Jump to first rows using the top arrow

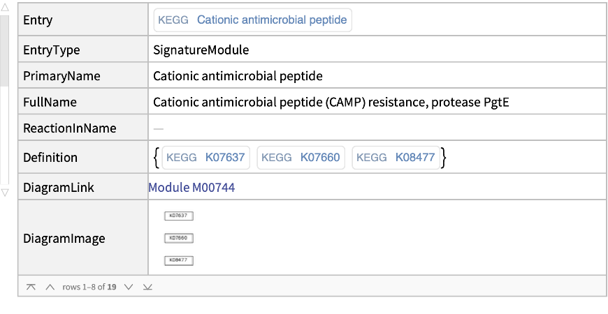(x=31, y=287)
